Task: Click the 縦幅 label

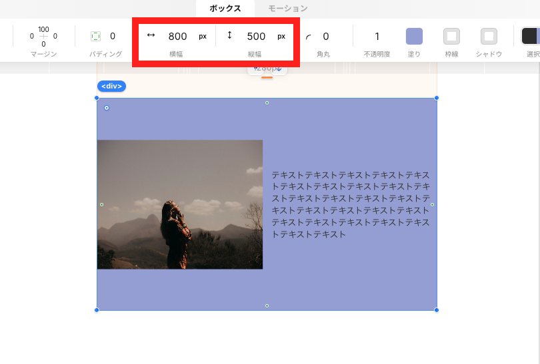Action: pyautogui.click(x=255, y=54)
